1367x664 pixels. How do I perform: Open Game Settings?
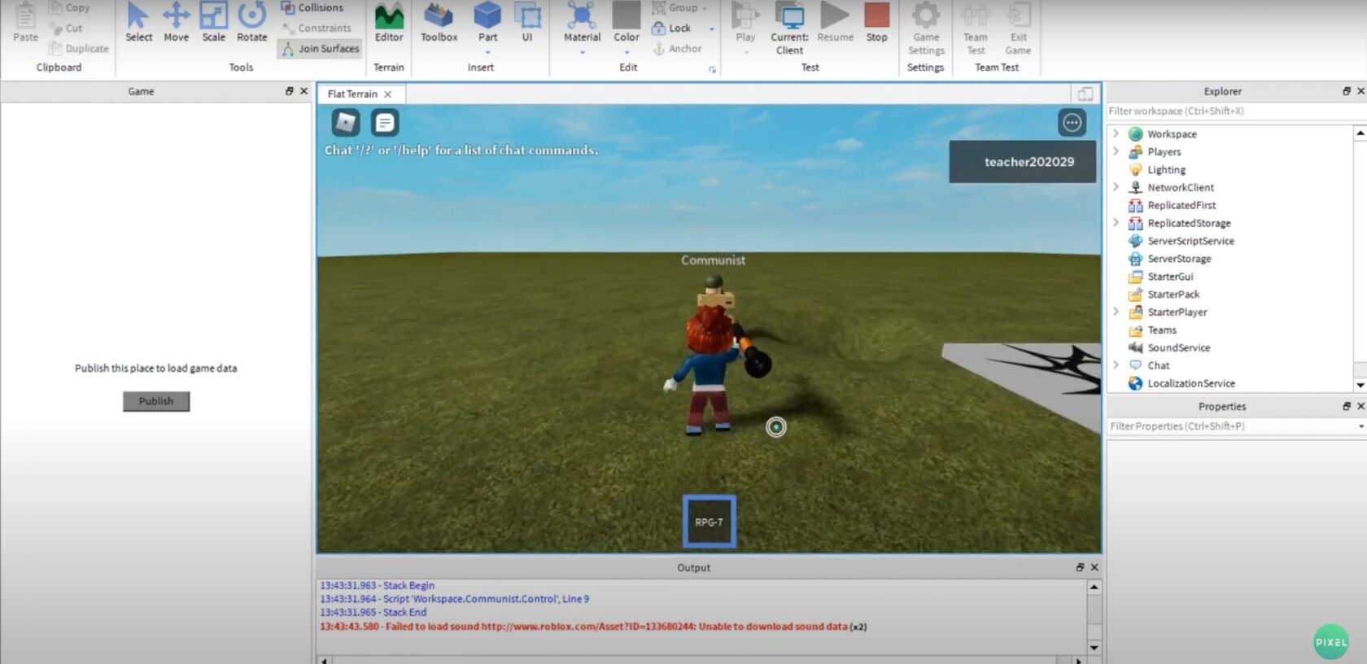point(926,28)
